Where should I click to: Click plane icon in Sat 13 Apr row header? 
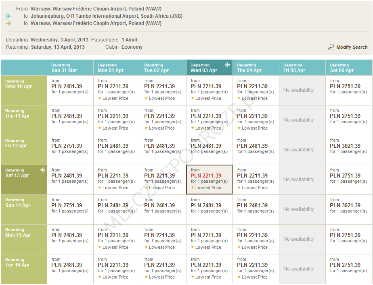(42, 170)
